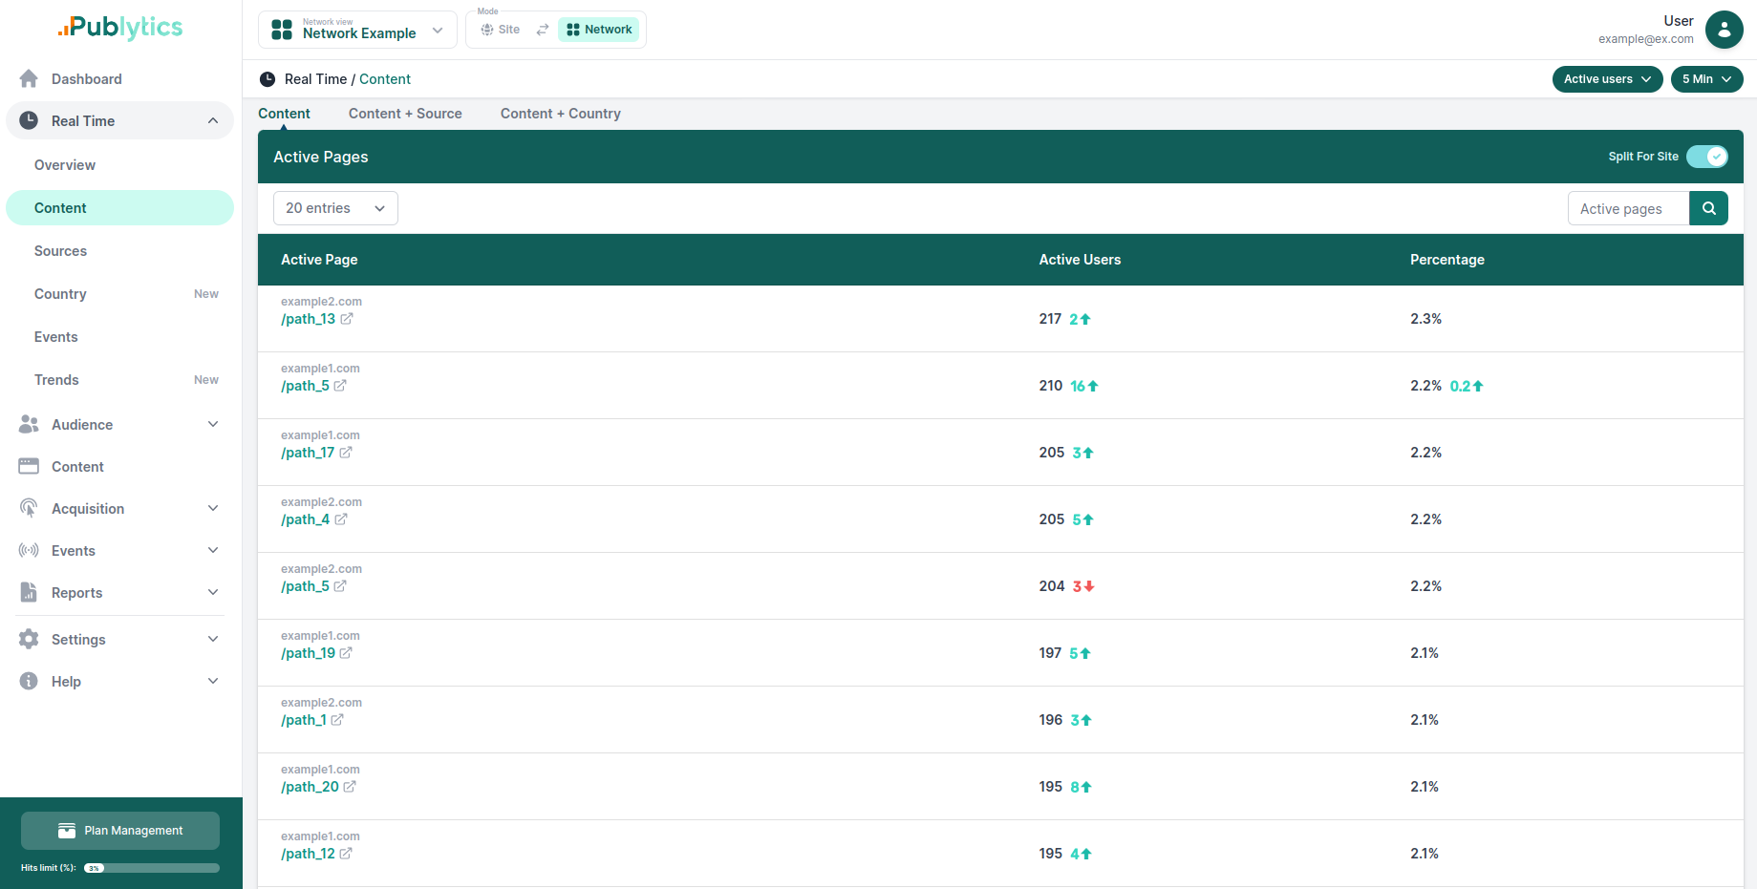The height and width of the screenshot is (889, 1757).
Task: Open external link icon for /path_4
Action: click(341, 519)
